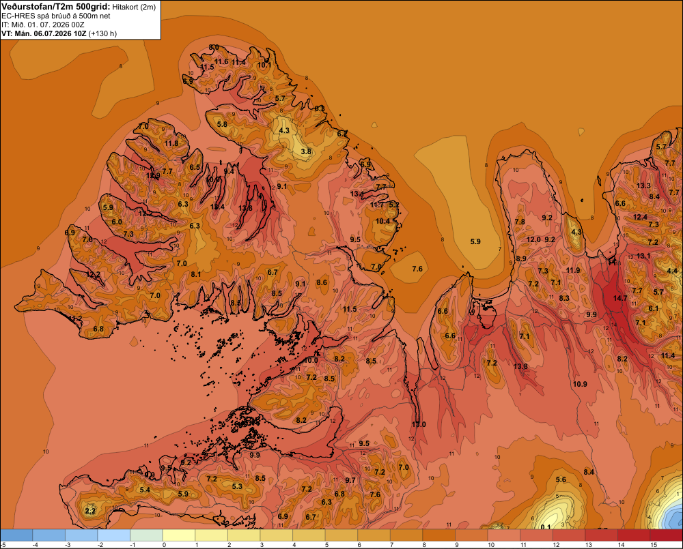This screenshot has width=683, height=549.
Task: Pick the salmon 10–11 legend swatch
Action: [504, 535]
